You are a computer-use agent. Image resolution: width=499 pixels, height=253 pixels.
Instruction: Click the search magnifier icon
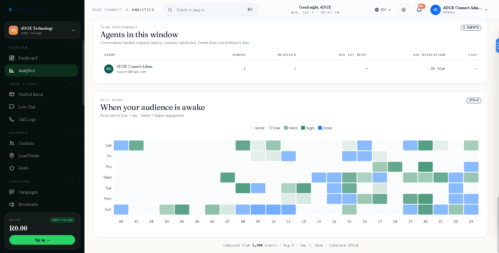[x=170, y=10]
